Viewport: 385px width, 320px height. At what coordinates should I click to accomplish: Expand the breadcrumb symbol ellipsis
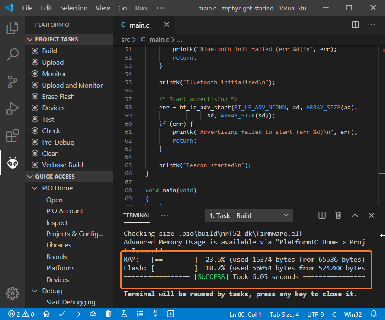pos(180,40)
